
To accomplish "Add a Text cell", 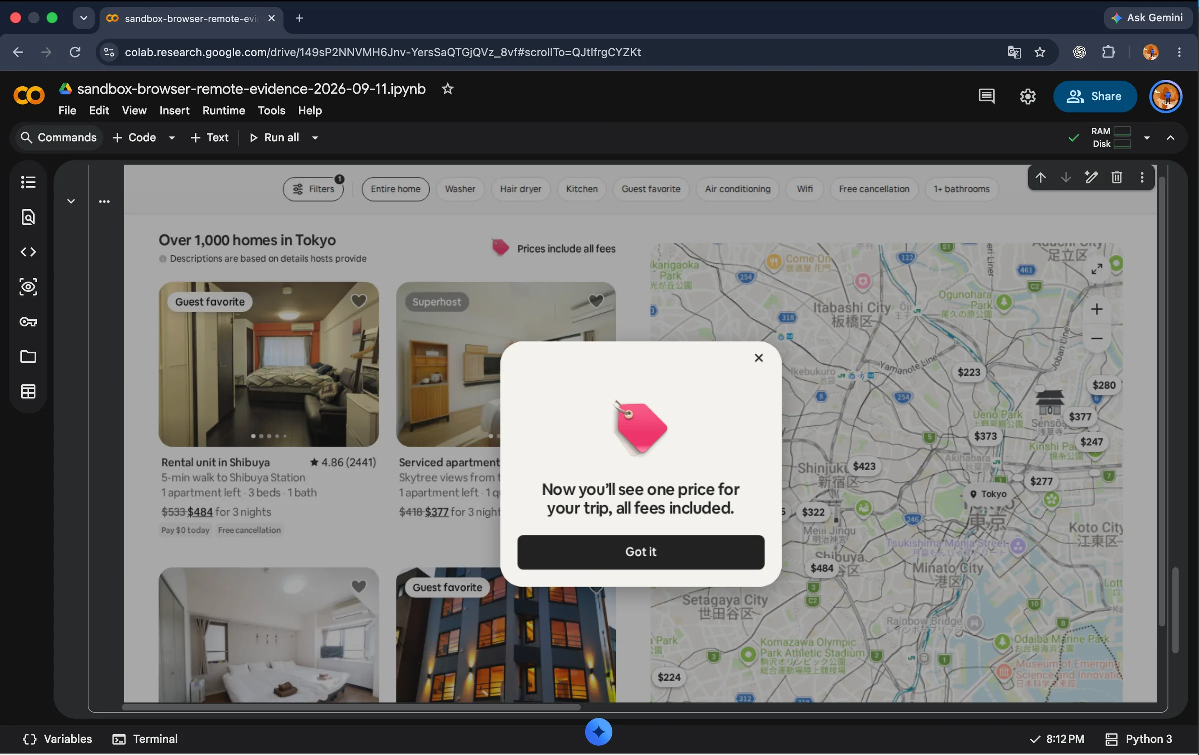I will pos(209,138).
